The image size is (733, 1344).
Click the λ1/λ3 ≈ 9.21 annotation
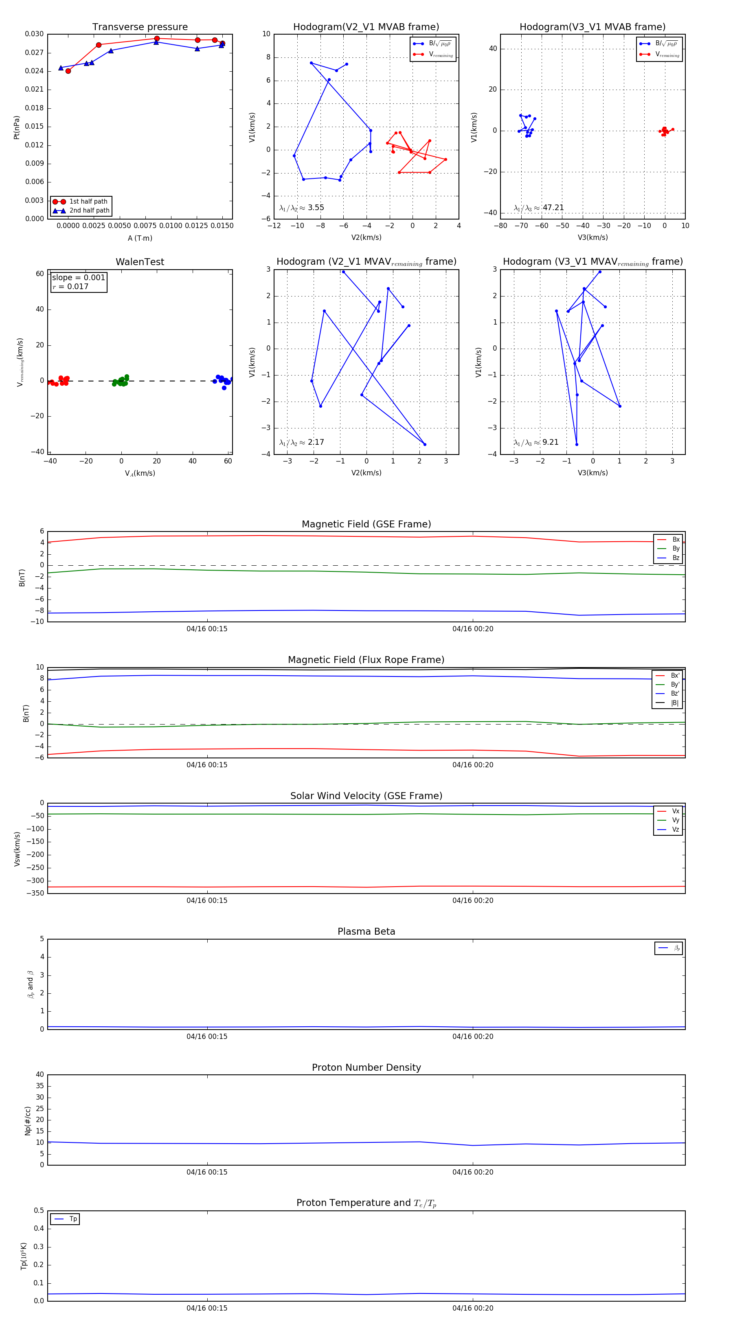(x=536, y=442)
